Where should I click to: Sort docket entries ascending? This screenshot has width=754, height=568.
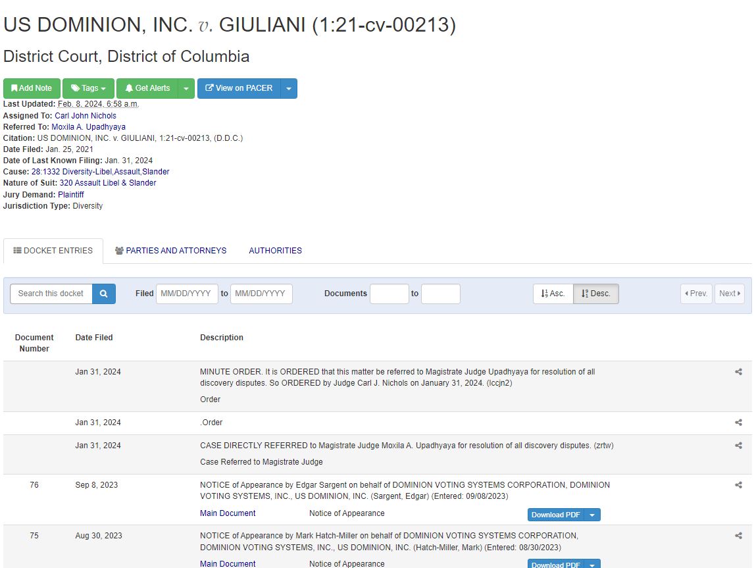pos(553,294)
